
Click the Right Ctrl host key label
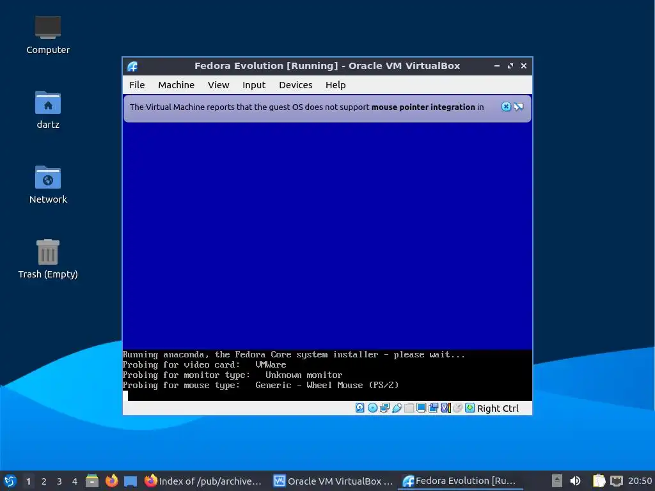tap(498, 409)
